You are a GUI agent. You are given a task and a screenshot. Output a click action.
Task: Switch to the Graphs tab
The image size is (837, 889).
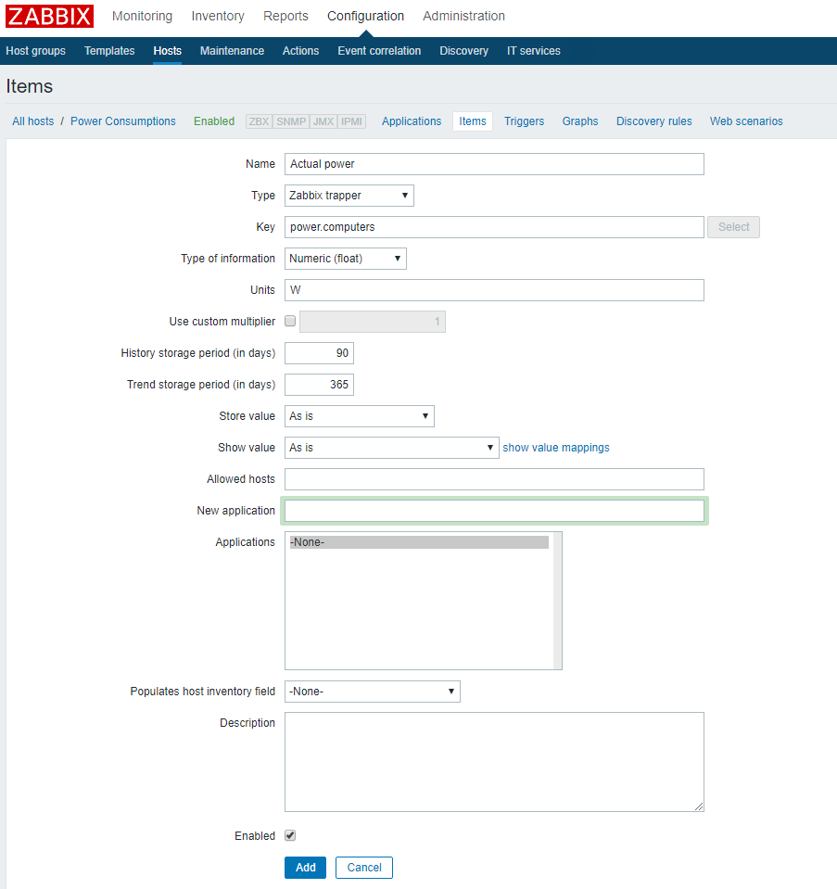pos(579,121)
